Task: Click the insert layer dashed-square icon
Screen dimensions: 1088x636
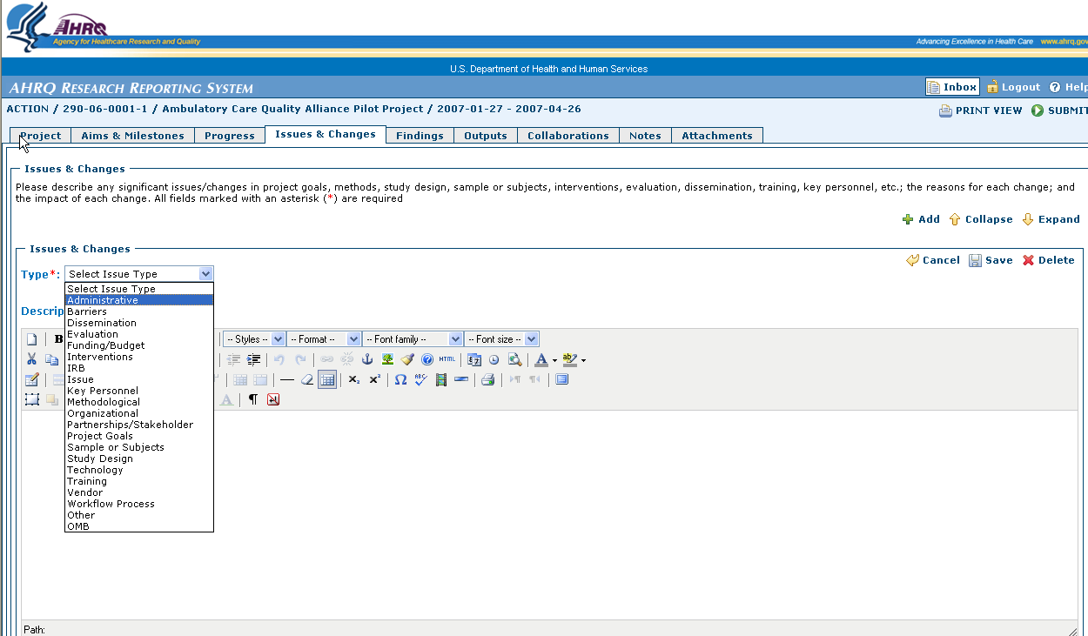Action: coord(32,399)
